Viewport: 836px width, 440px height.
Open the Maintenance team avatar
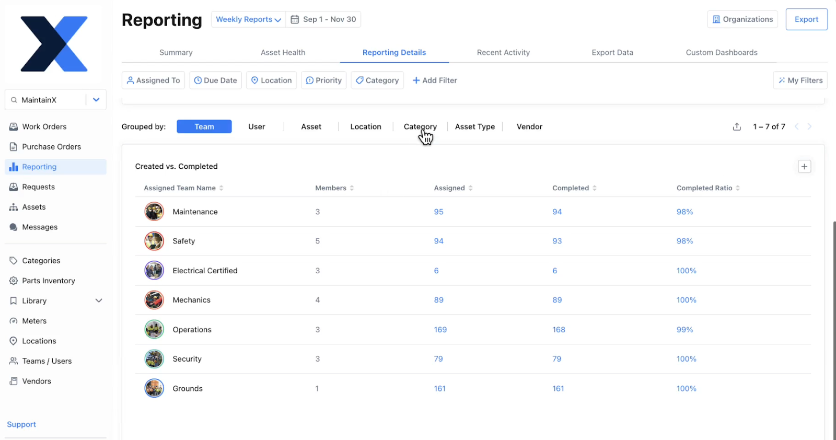pos(154,212)
